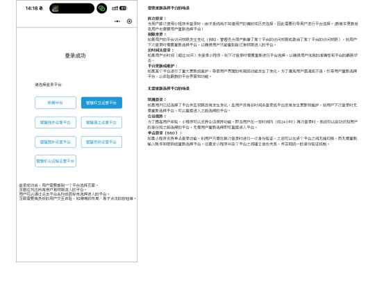Choose the 智慧搅拌运营平台 button
Viewport: 375px width, 281px height.
(x=56, y=122)
